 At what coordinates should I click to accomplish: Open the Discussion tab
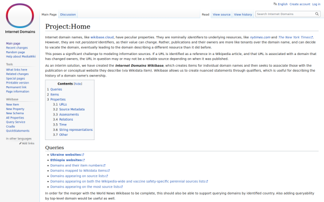point(68,15)
